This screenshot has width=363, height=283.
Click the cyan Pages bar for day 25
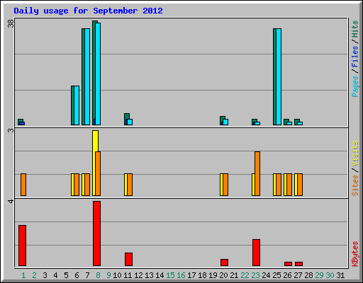click(x=279, y=76)
